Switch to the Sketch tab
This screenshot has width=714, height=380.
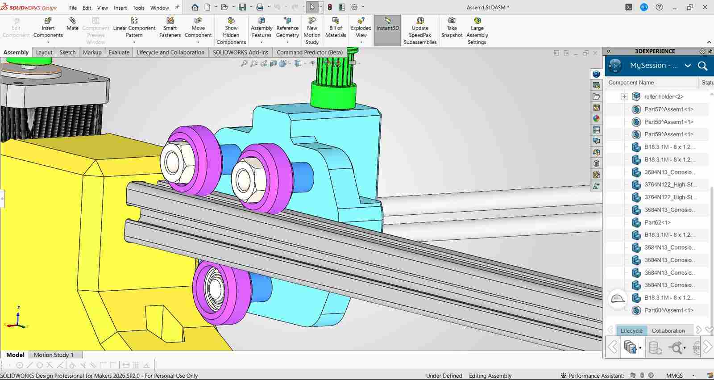pyautogui.click(x=67, y=52)
